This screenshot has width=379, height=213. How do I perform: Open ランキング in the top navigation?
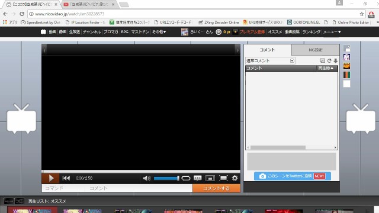(x=311, y=32)
